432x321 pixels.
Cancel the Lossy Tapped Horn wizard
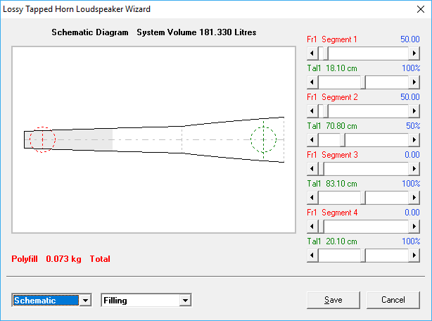point(393,300)
